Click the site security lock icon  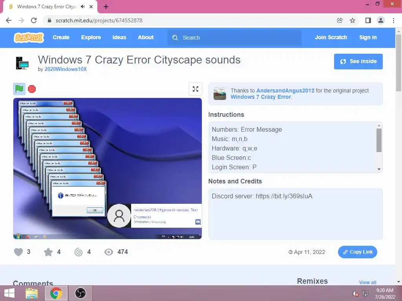pyautogui.click(x=49, y=20)
